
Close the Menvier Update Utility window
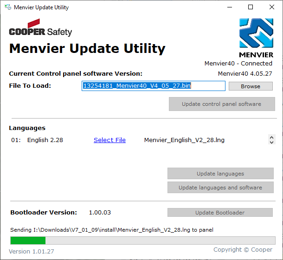(272, 7)
